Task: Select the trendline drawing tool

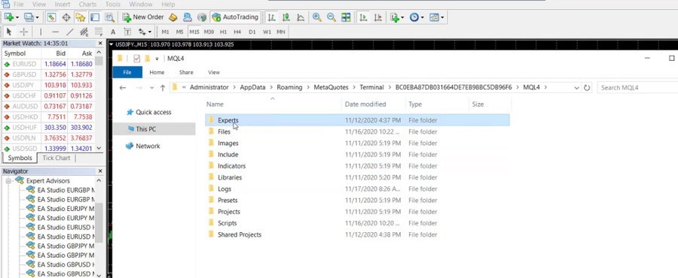Action: (69, 32)
